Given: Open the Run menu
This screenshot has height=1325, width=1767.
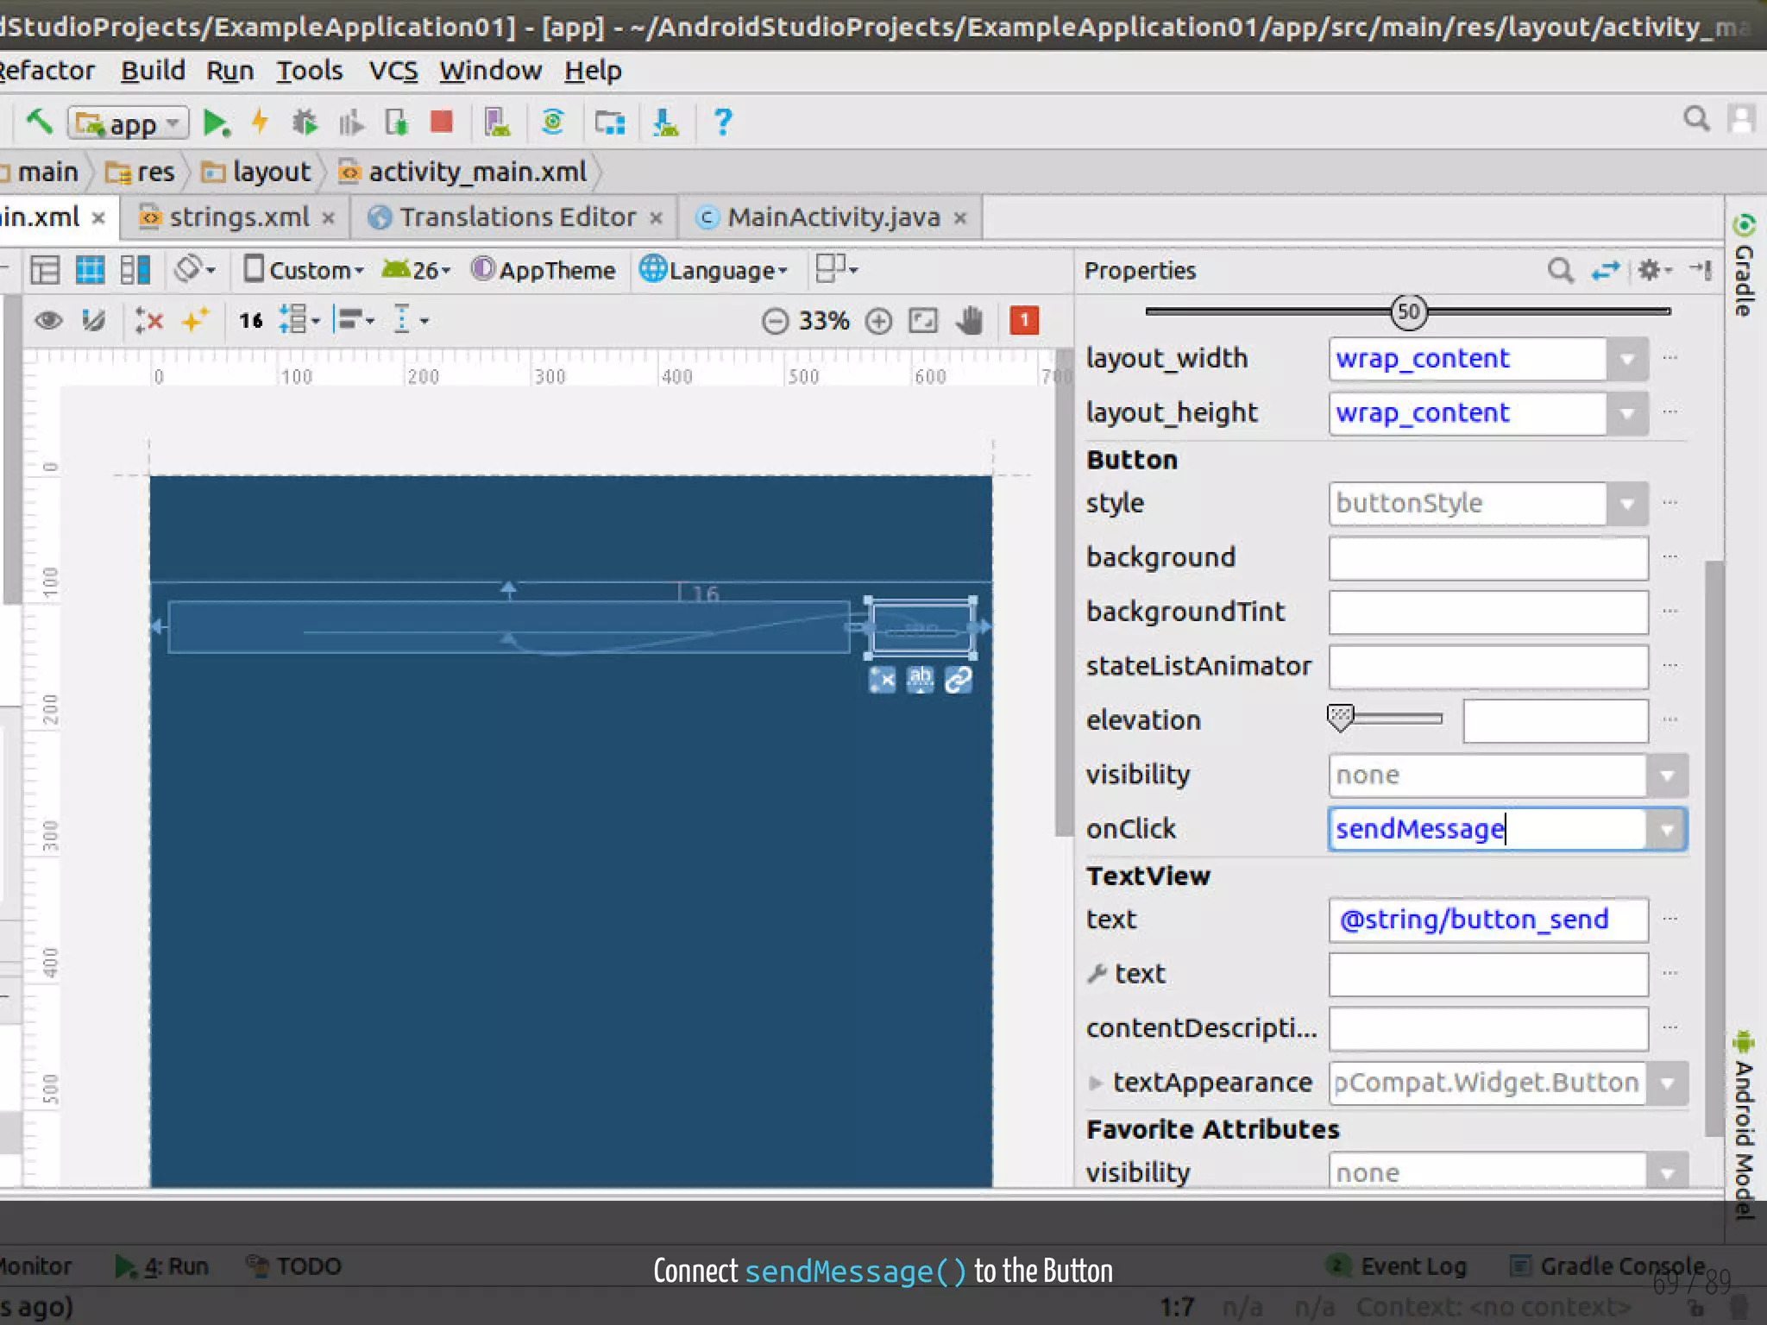Looking at the screenshot, I should tap(230, 71).
